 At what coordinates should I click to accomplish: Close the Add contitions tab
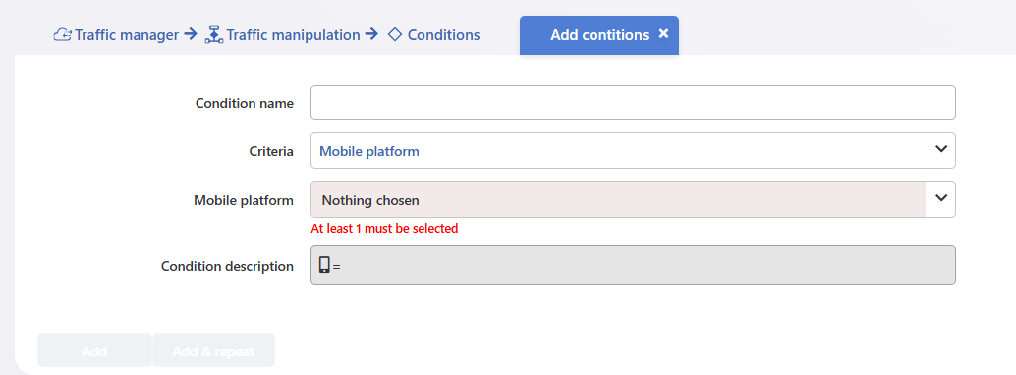[x=663, y=33]
